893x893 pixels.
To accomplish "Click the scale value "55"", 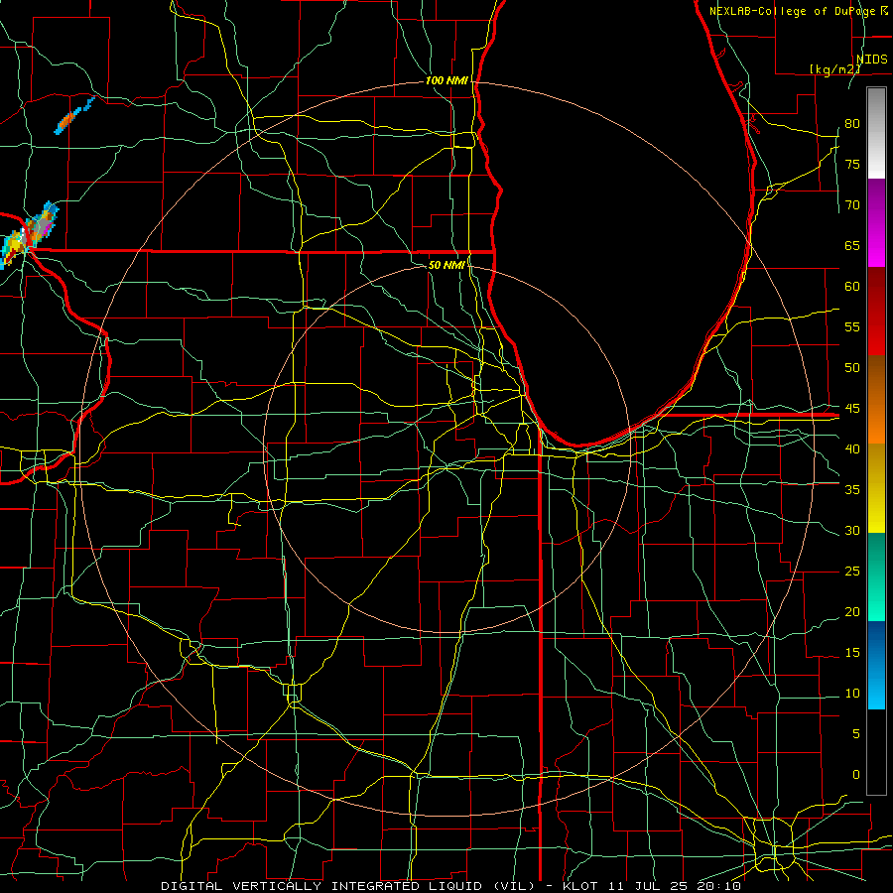I will pos(852,327).
